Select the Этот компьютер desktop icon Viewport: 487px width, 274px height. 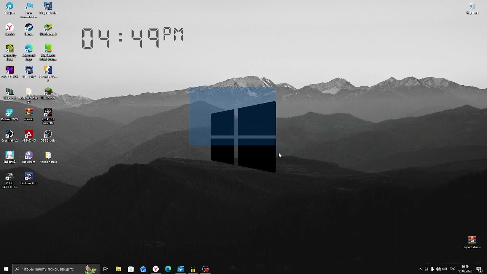click(29, 10)
